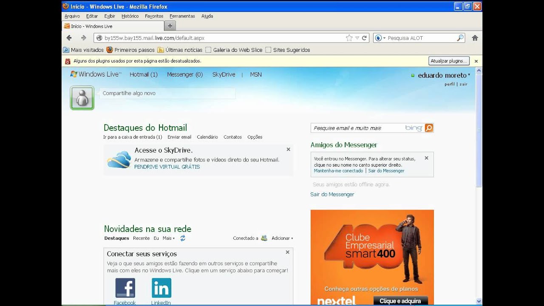The image size is (544, 306).
Task: Click the sair link under the username
Action: tap(463, 84)
